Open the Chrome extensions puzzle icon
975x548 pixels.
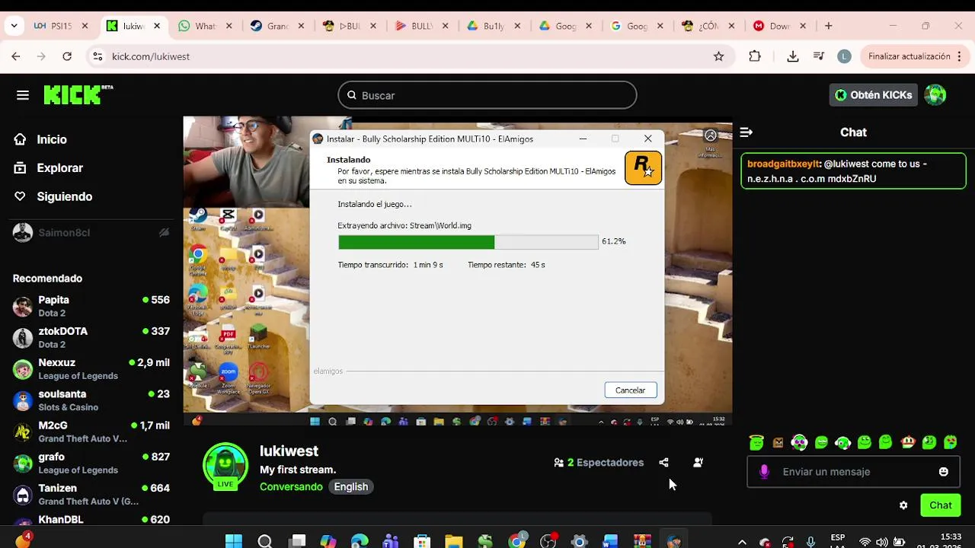point(755,56)
